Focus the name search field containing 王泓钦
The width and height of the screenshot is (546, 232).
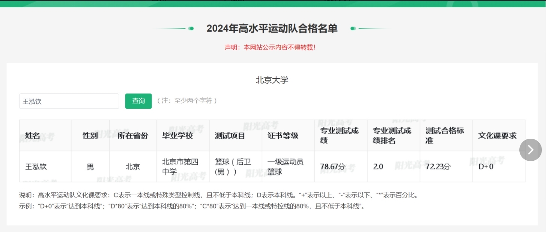point(69,101)
